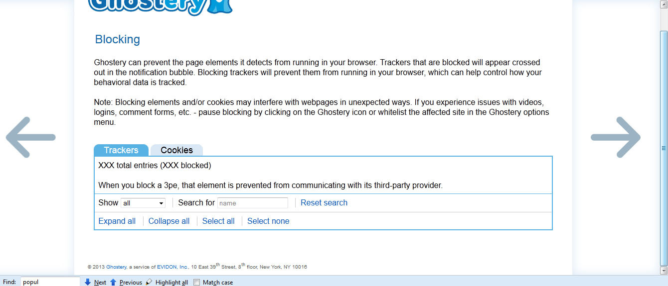
Task: Select the Trackers tab
Action: 121,150
